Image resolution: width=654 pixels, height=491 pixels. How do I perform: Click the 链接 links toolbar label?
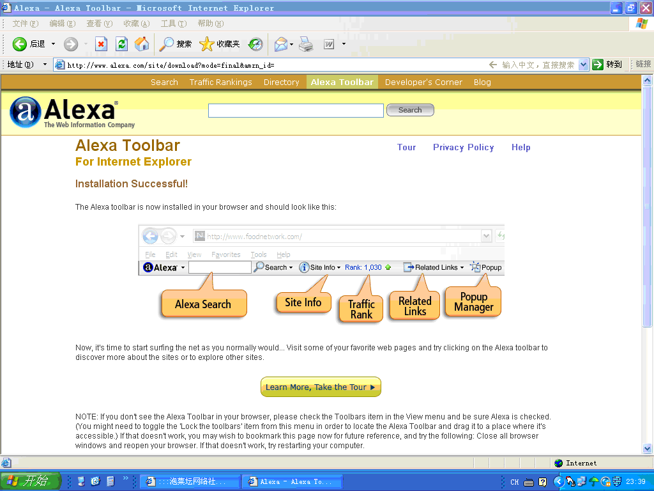point(643,65)
